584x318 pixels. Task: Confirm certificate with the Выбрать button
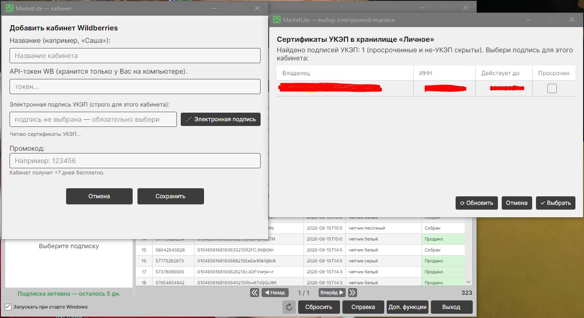pyautogui.click(x=555, y=203)
